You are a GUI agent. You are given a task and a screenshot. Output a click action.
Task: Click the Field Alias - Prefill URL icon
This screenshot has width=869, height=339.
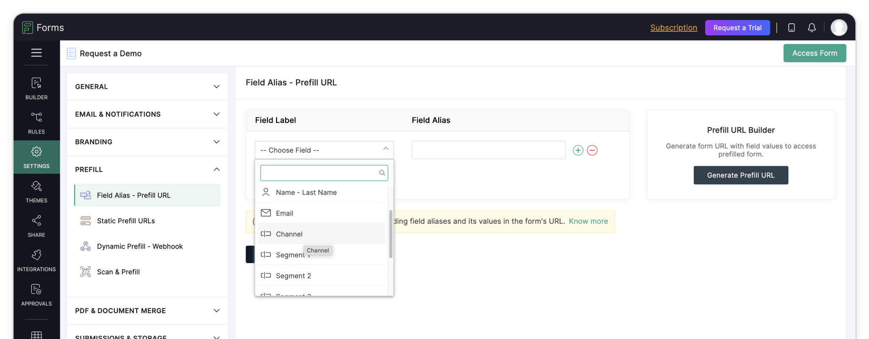86,195
